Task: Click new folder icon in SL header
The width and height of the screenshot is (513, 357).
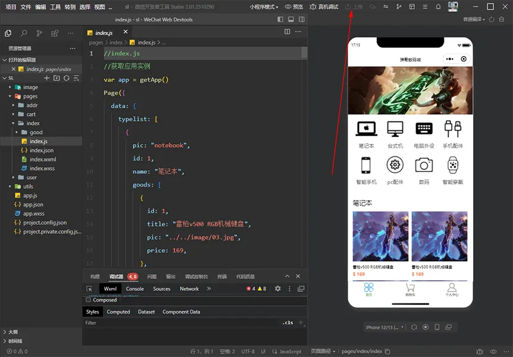Action: tap(57, 78)
